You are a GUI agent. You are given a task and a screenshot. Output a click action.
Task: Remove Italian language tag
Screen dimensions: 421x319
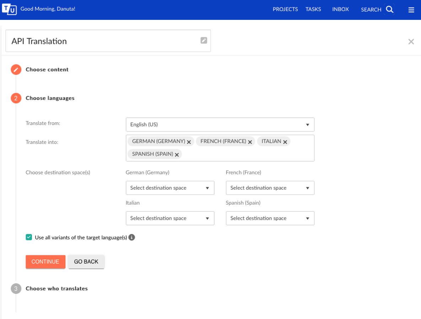[x=285, y=142]
